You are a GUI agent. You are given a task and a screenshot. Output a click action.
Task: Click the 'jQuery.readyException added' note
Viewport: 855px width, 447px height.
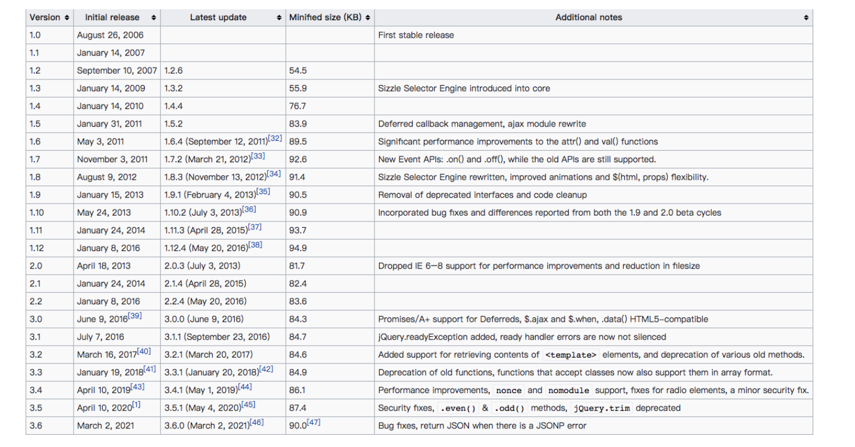[522, 337]
